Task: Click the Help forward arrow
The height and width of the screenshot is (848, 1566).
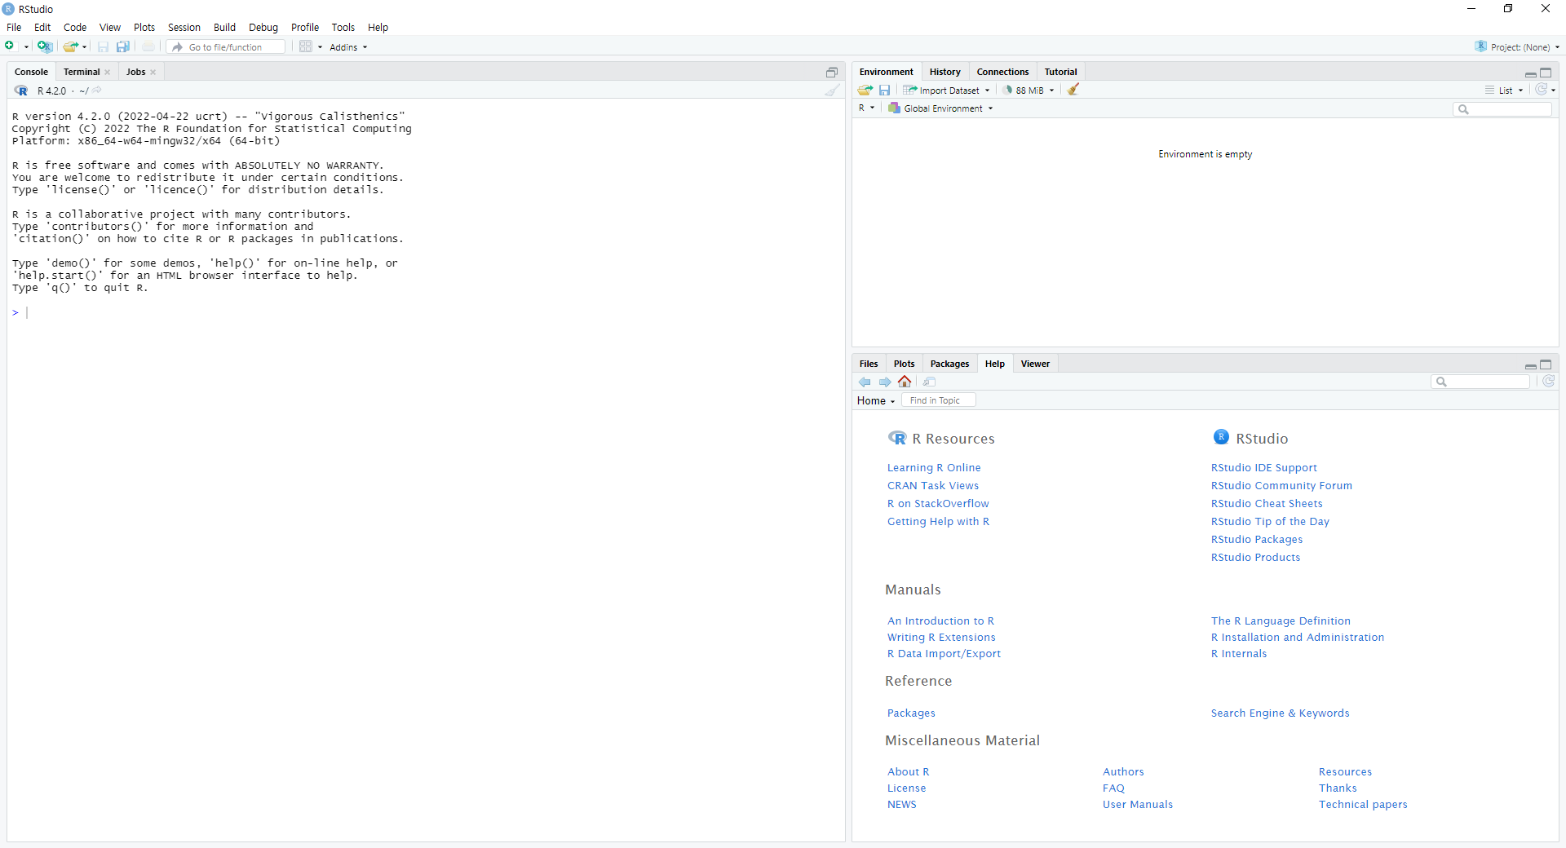Action: pos(885,382)
